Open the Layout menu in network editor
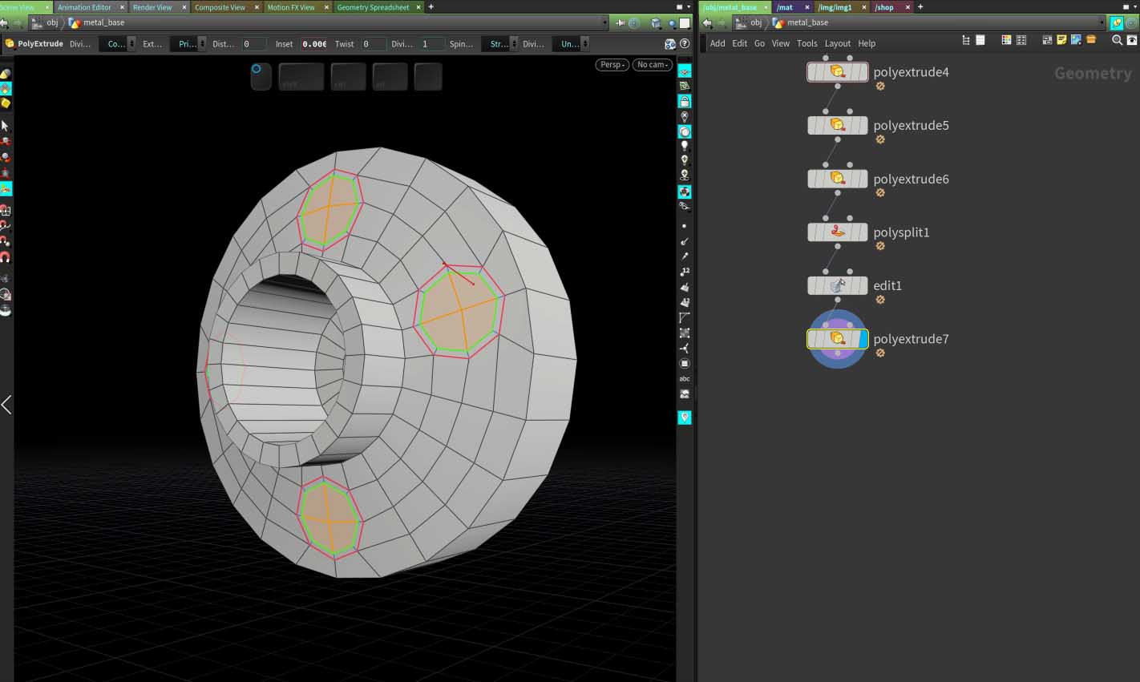 point(838,43)
